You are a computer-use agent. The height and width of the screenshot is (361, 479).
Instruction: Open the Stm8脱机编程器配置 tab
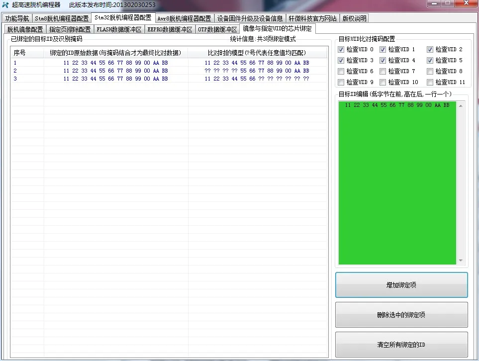coord(62,17)
